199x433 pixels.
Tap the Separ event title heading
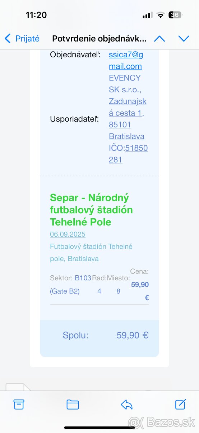(91, 210)
